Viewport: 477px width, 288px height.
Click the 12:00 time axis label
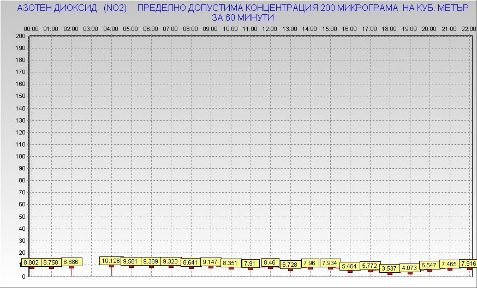pyautogui.click(x=270, y=29)
